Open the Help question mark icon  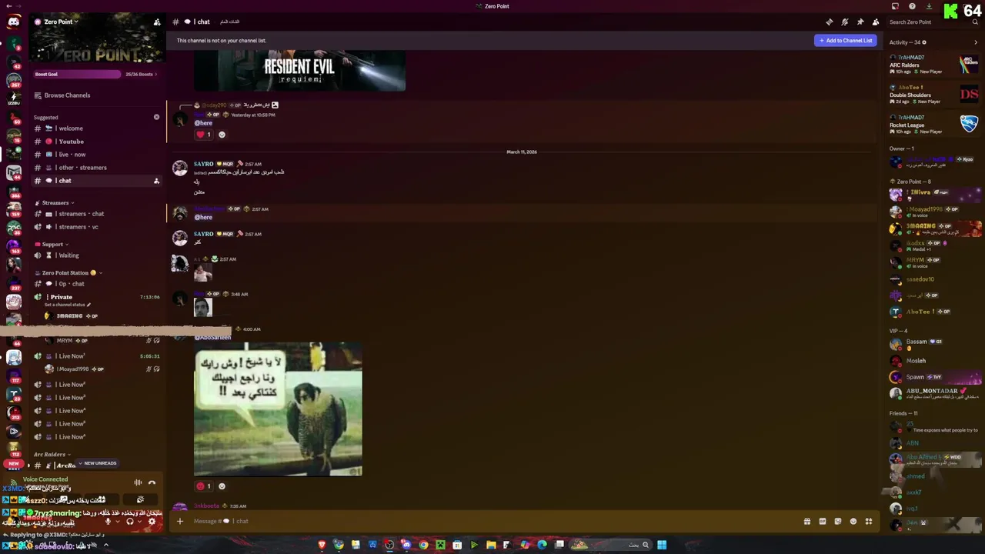click(912, 6)
